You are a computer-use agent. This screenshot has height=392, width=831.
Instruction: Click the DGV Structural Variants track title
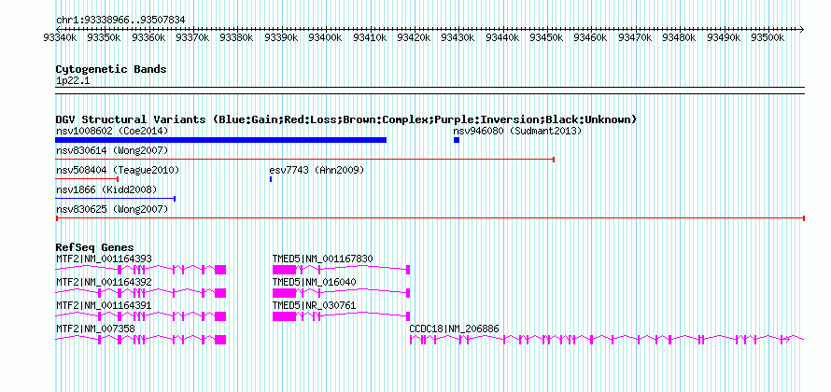point(346,119)
